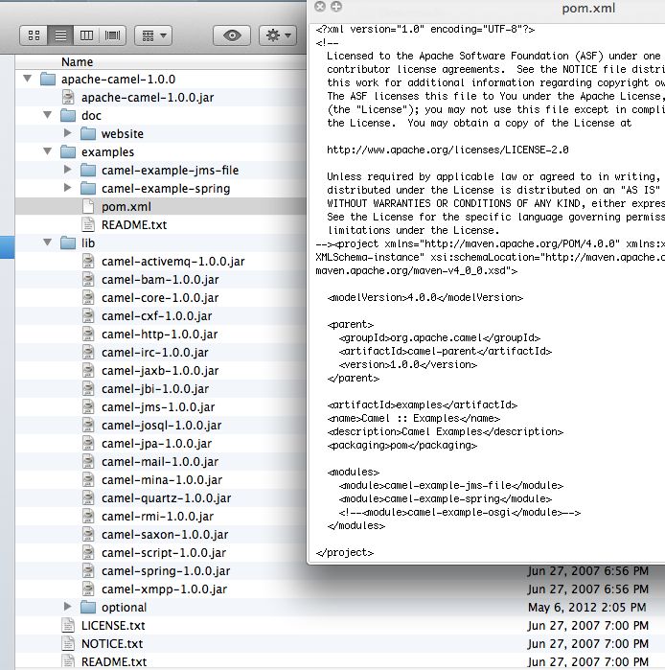Switch Finder to column view
665x670 pixels.
86,35
